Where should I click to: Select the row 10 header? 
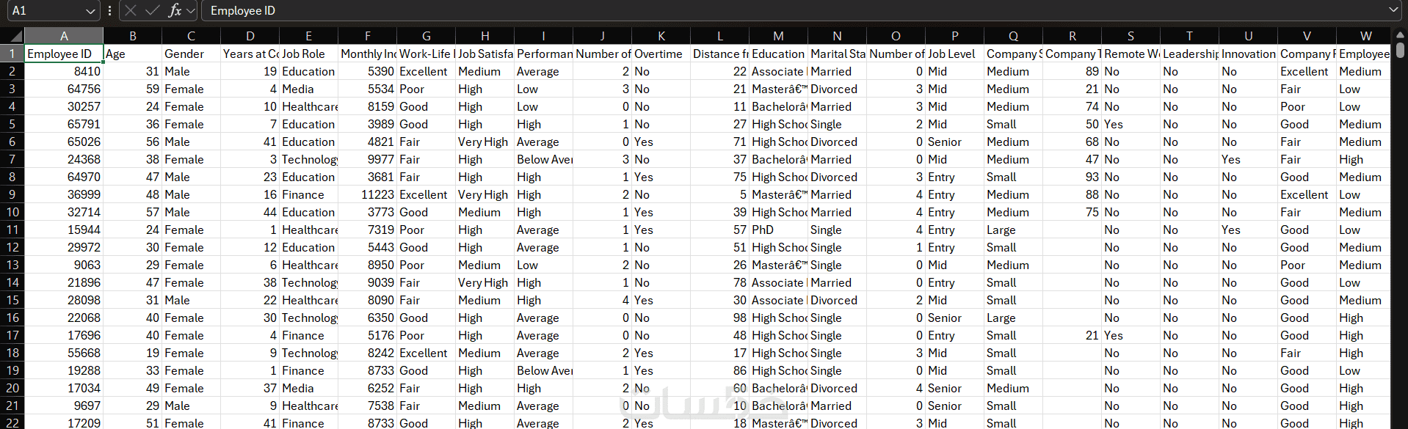click(x=12, y=212)
